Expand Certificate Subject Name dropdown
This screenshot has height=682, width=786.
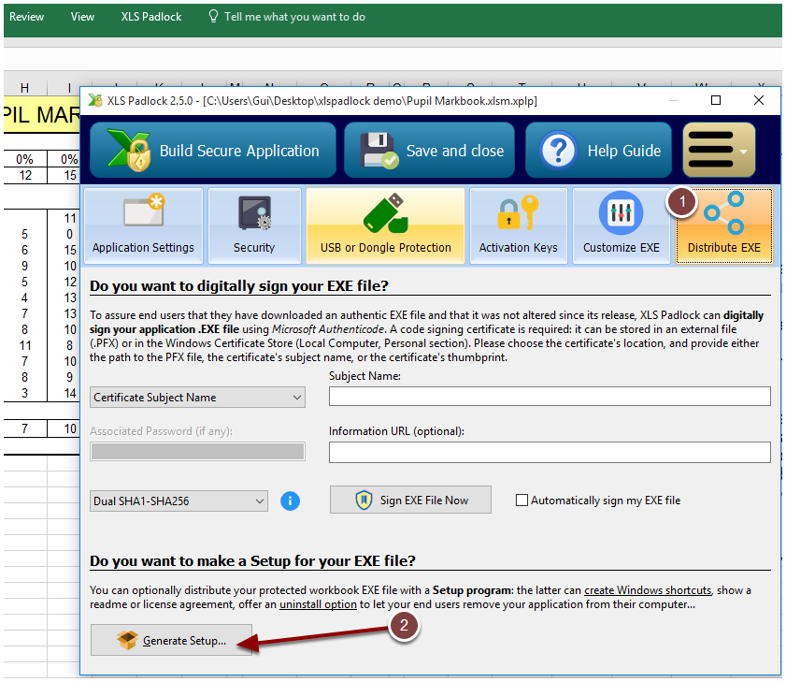coord(197,398)
